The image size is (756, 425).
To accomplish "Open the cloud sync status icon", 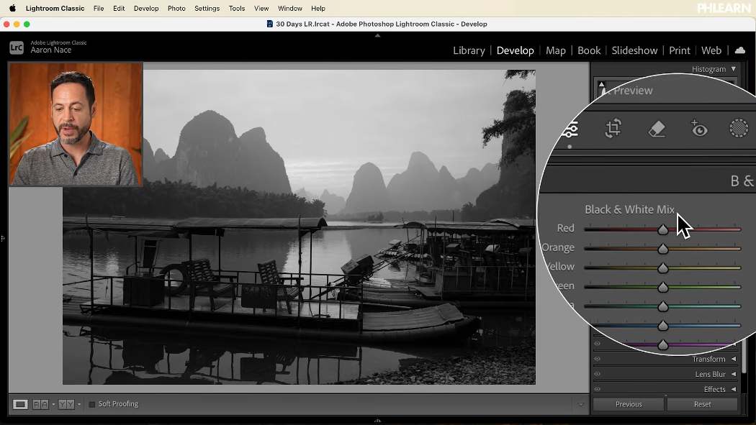I will click(x=740, y=50).
